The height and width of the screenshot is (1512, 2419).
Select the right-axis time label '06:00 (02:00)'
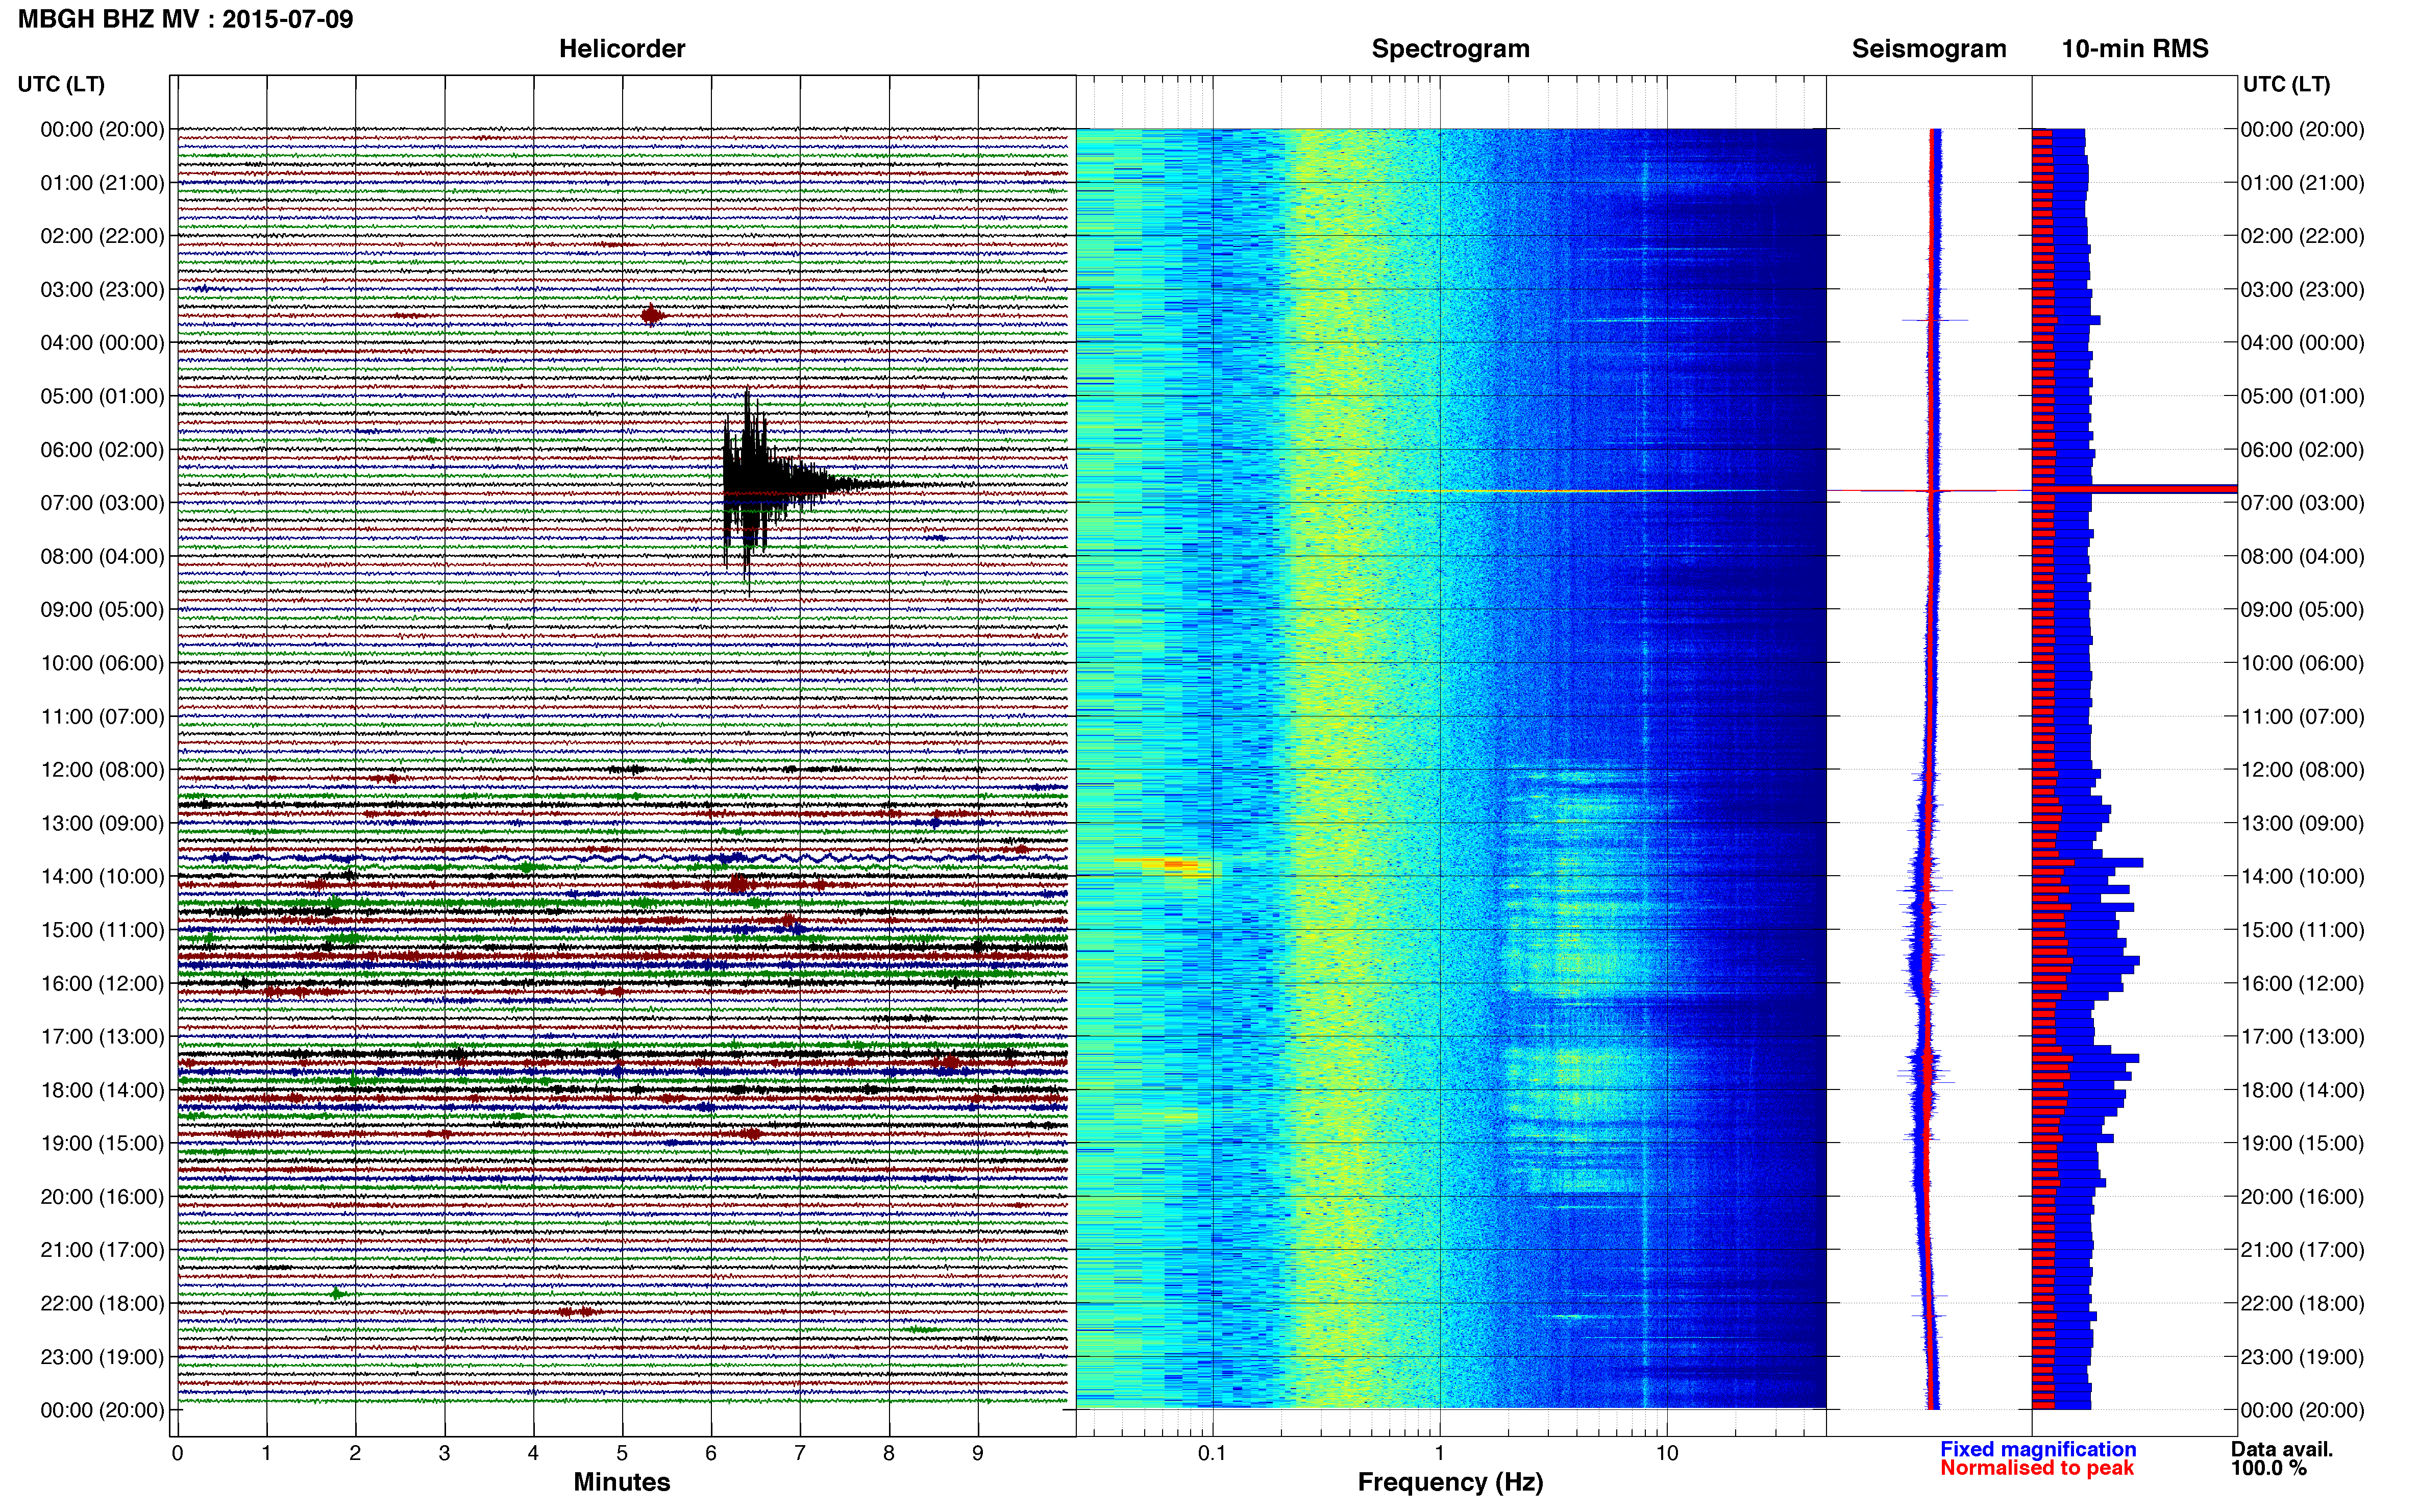click(2302, 450)
